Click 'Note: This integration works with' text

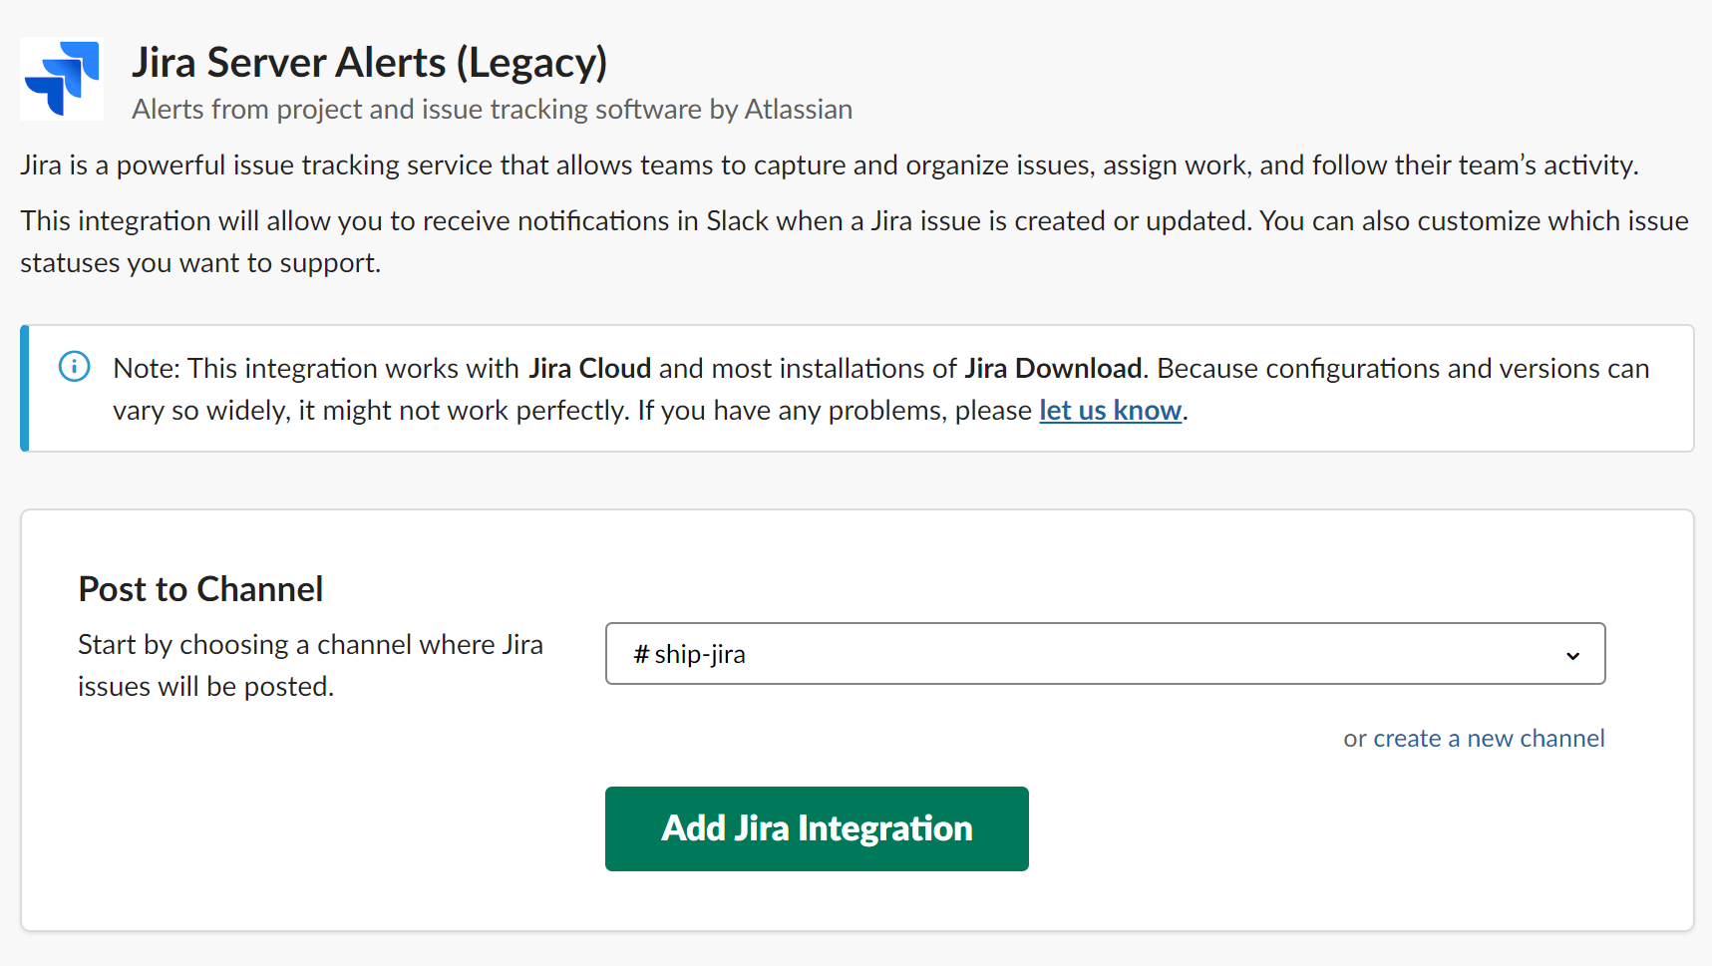click(316, 369)
